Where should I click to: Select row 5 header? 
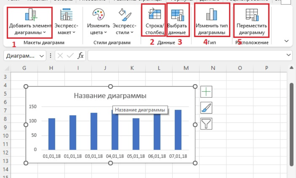click(5, 94)
